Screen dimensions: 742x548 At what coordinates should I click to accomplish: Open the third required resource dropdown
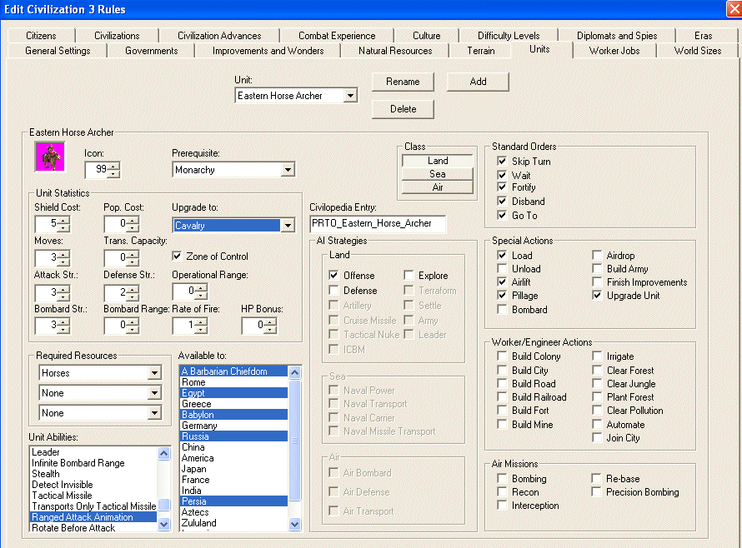coord(154,413)
